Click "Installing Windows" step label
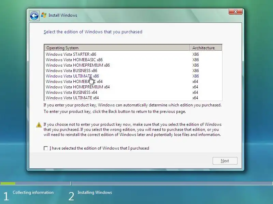Viewport: 273px width, 204px height. point(95,192)
